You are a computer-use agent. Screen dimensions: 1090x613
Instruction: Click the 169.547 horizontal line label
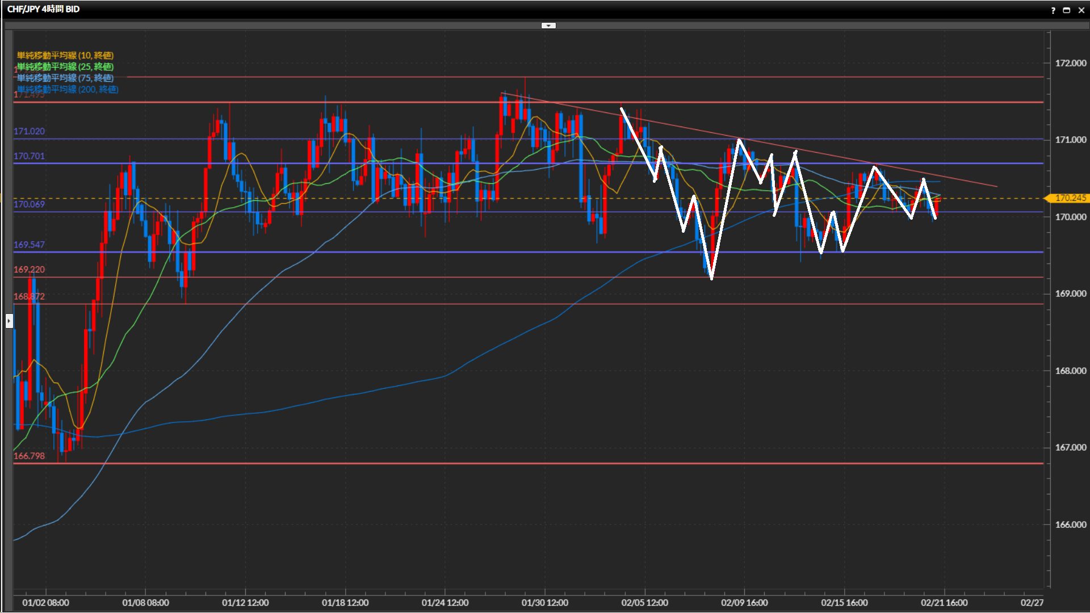pos(29,245)
